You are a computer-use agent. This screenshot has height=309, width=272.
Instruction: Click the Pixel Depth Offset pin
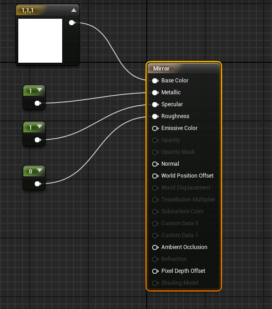click(x=155, y=271)
